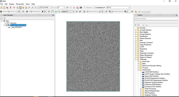Adjust the contrast slider
Viewport: 179px width, 97px height.
point(31,11)
